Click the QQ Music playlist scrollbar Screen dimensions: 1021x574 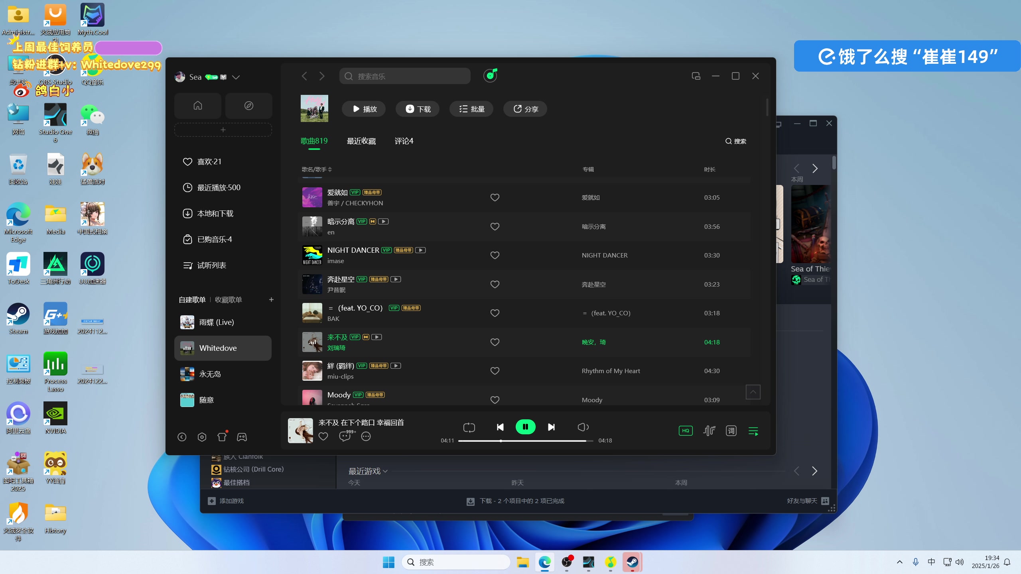click(767, 107)
